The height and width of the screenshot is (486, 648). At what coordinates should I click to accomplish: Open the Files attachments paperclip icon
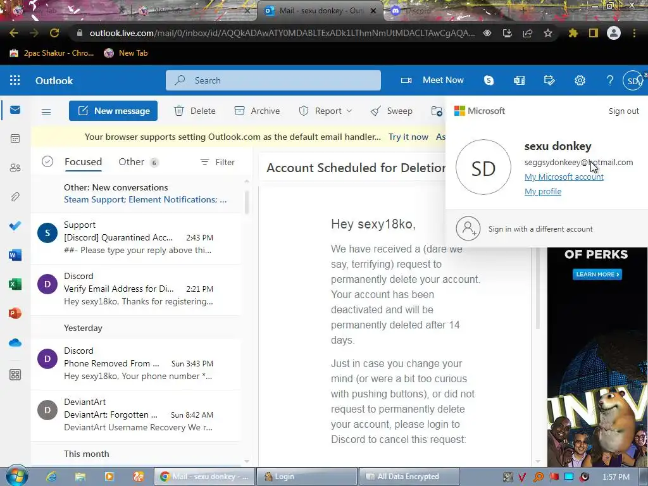point(15,197)
